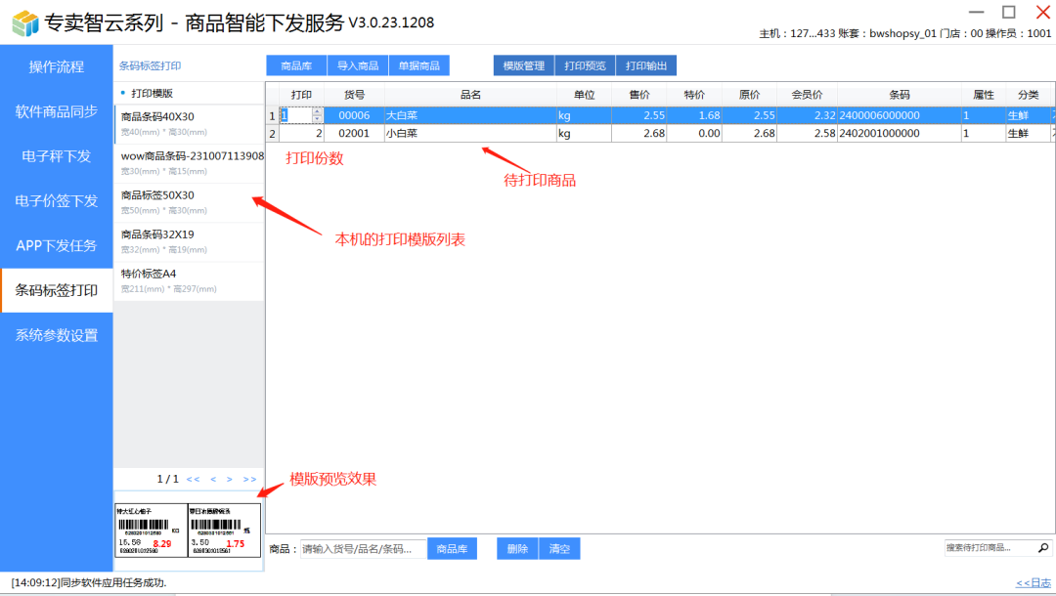The height and width of the screenshot is (596, 1056).
Task: Go to the previous template page (<)
Action: pos(212,480)
